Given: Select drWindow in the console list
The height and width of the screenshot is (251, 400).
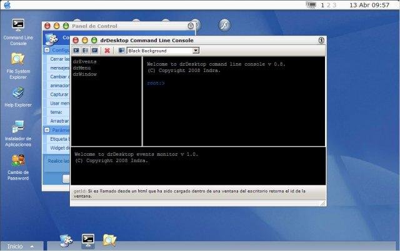Looking at the screenshot, I should 85,74.
